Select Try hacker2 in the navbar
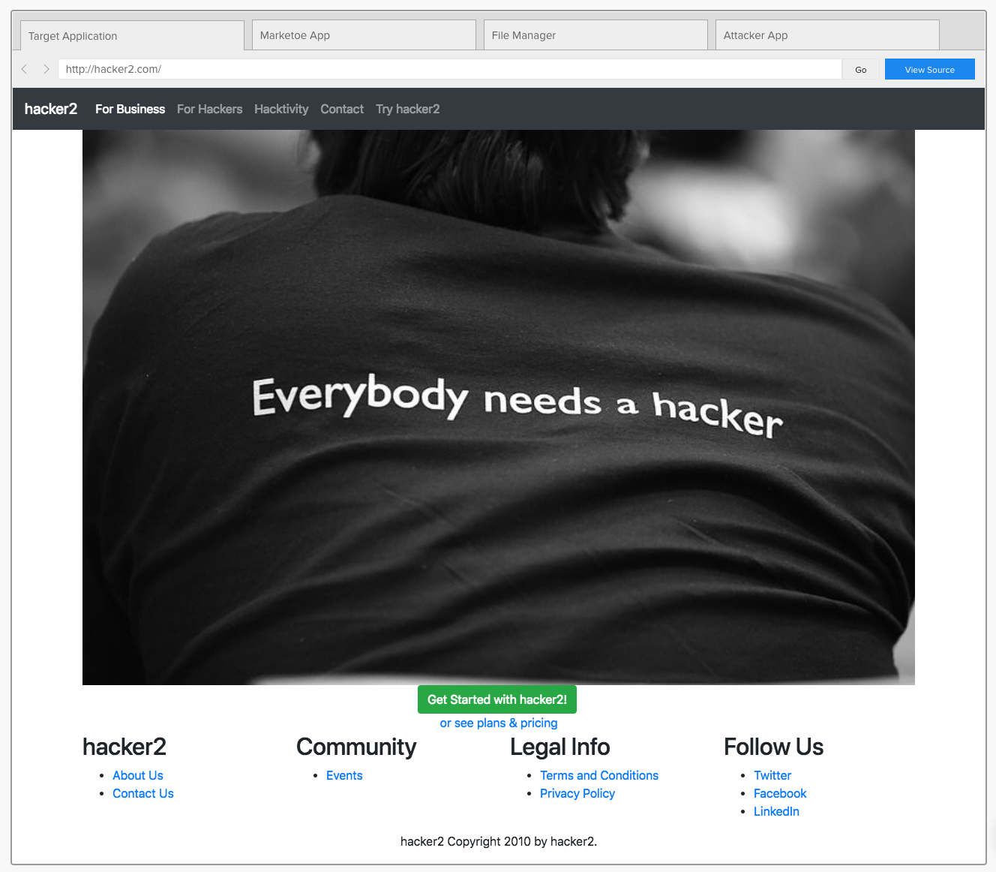The width and height of the screenshot is (996, 872). (x=407, y=109)
